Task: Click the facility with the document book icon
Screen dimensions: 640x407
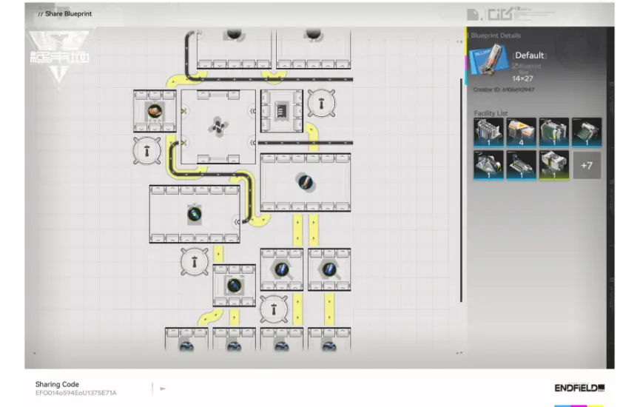Action: 282,111
